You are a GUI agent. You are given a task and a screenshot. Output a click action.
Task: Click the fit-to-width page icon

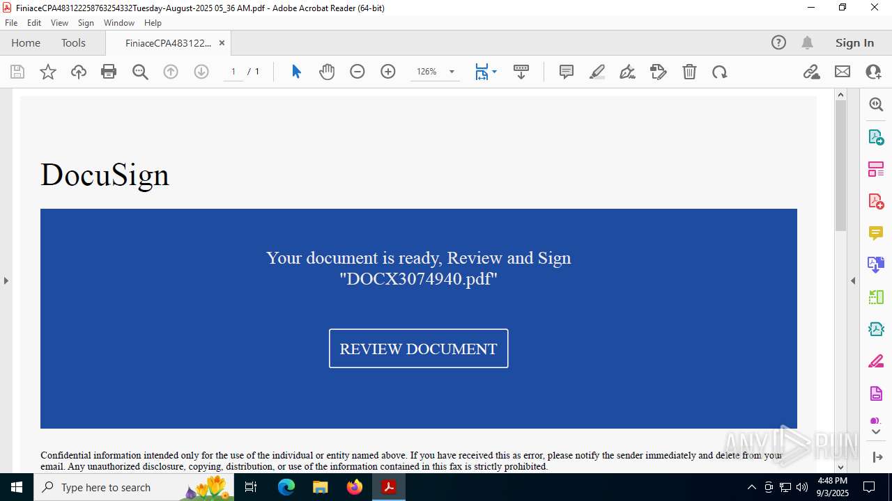click(482, 72)
